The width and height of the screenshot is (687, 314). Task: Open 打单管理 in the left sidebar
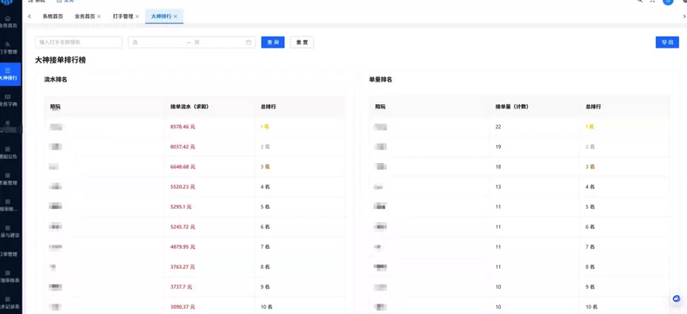9,254
